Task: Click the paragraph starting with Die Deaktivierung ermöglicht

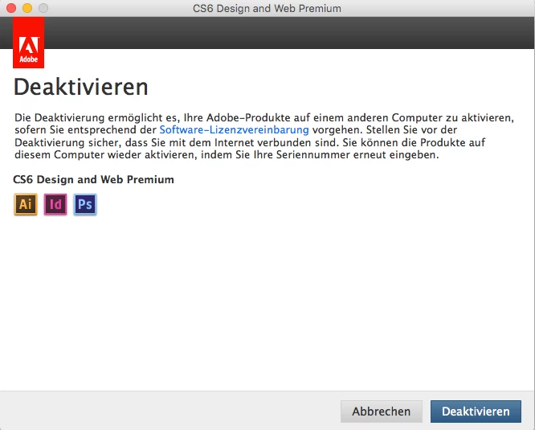Action: 264,136
